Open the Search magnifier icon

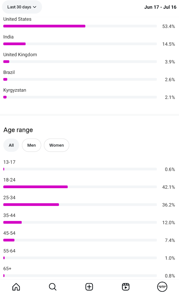click(53, 287)
